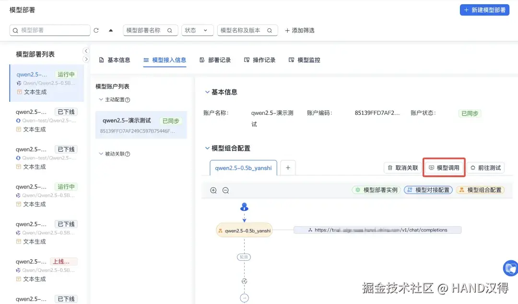The height and width of the screenshot is (304, 518).
Task: Click the 模型部署列表 heading
Action: (x=35, y=54)
